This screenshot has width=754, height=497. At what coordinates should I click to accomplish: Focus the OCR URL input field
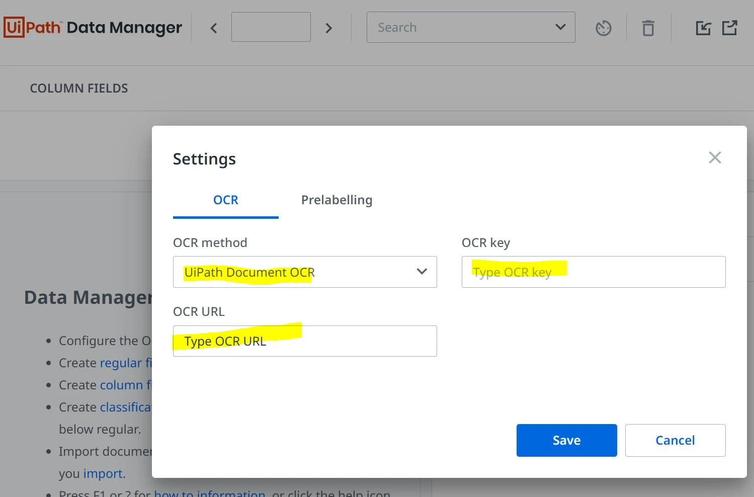point(305,341)
